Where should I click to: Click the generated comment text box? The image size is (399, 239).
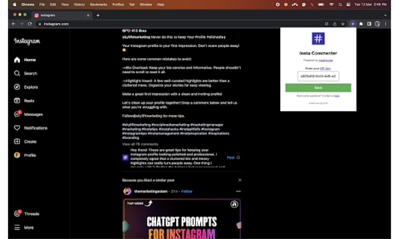(x=178, y=158)
